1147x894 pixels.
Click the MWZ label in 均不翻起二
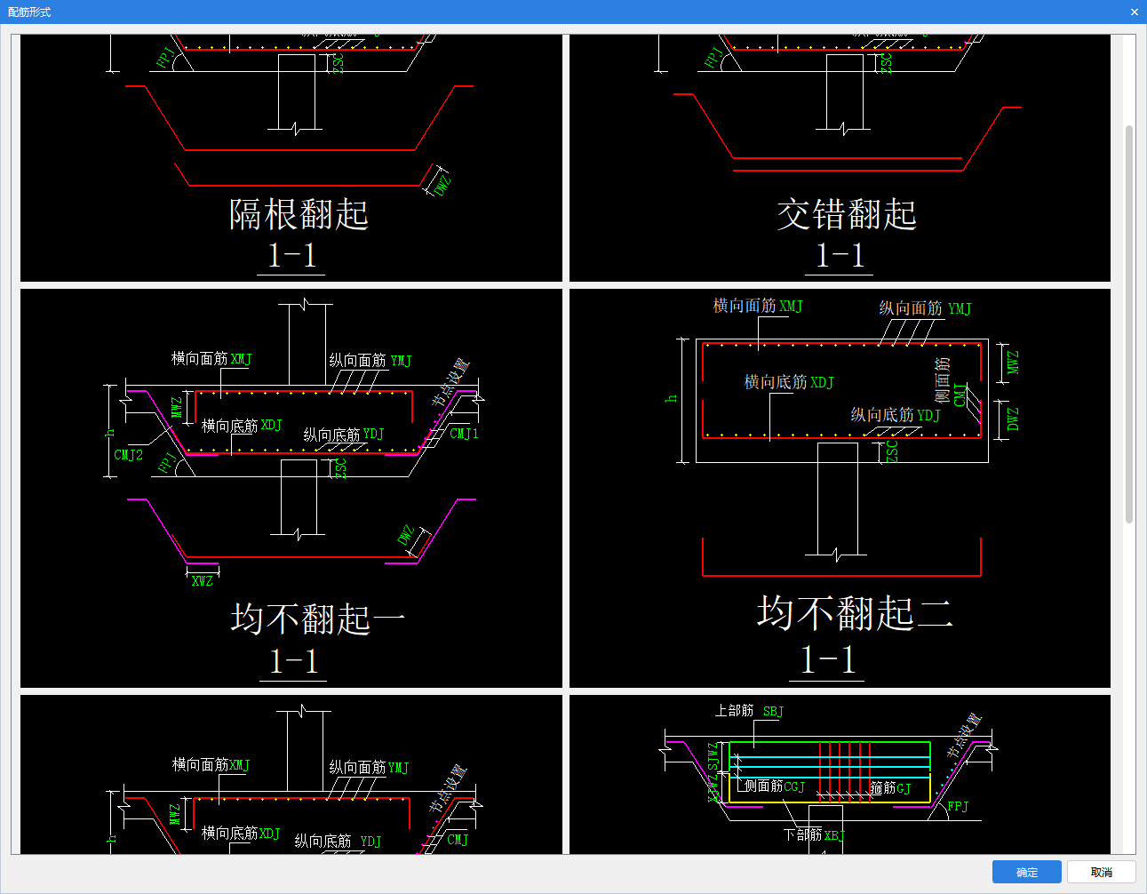coord(1013,362)
